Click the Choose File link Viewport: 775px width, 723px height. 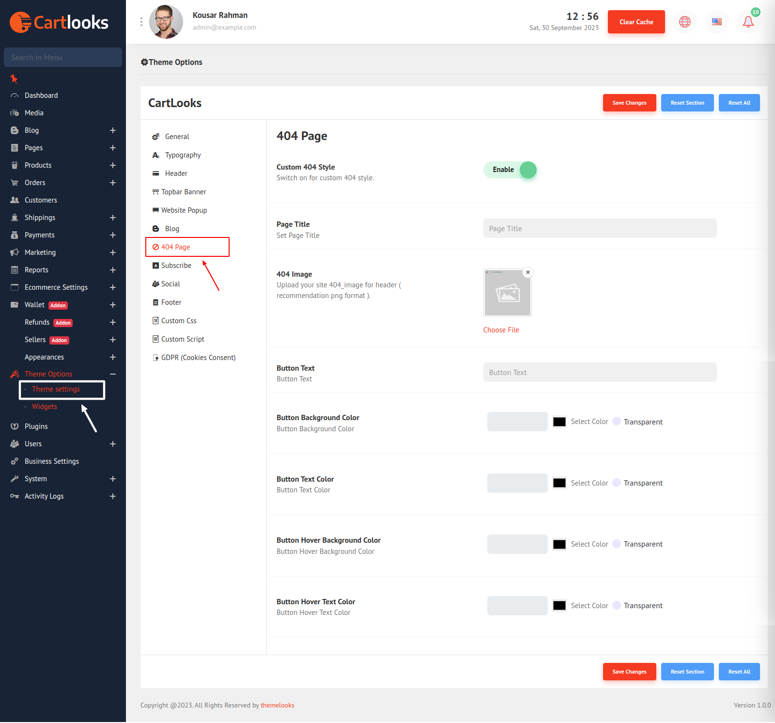(x=501, y=330)
